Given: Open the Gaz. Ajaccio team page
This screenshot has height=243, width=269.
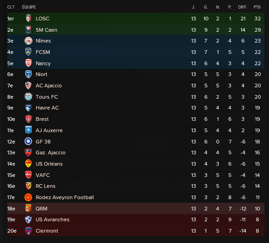Looking at the screenshot, I should pos(51,152).
